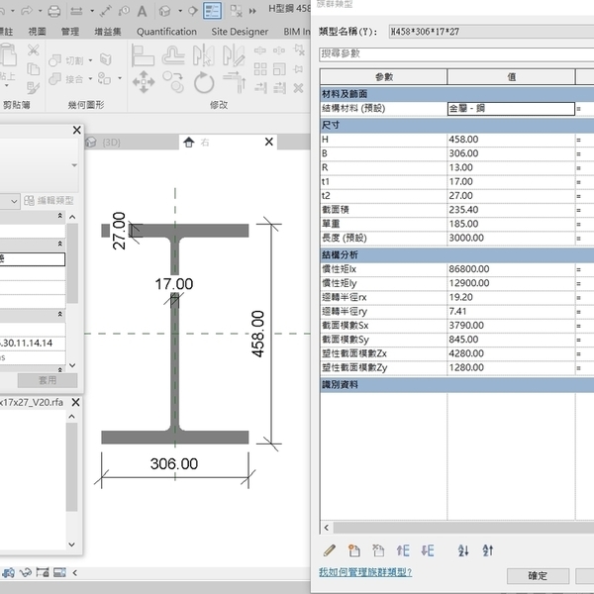
Task: Click the pencil edit parameter icon
Action: 330,550
